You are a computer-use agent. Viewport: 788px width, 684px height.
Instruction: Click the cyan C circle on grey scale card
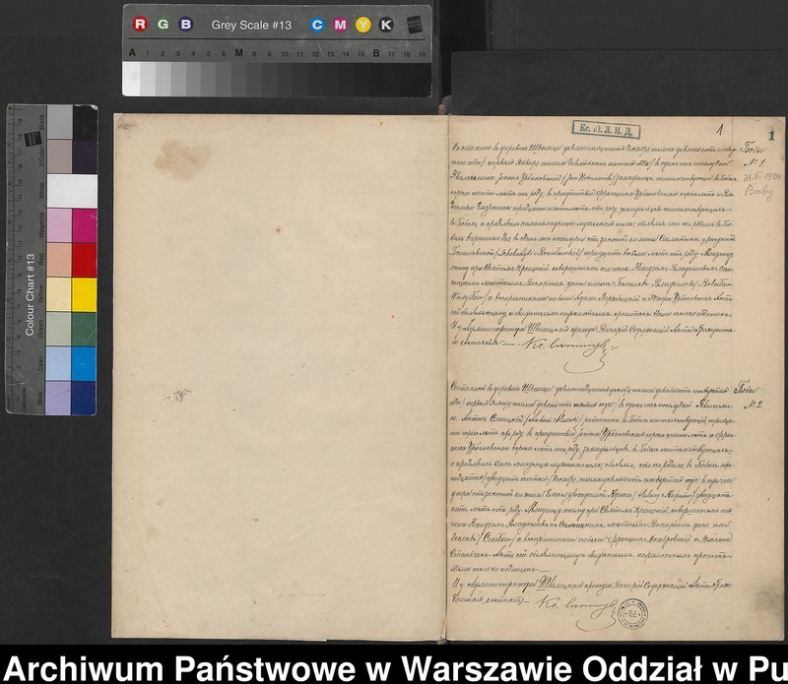[317, 25]
